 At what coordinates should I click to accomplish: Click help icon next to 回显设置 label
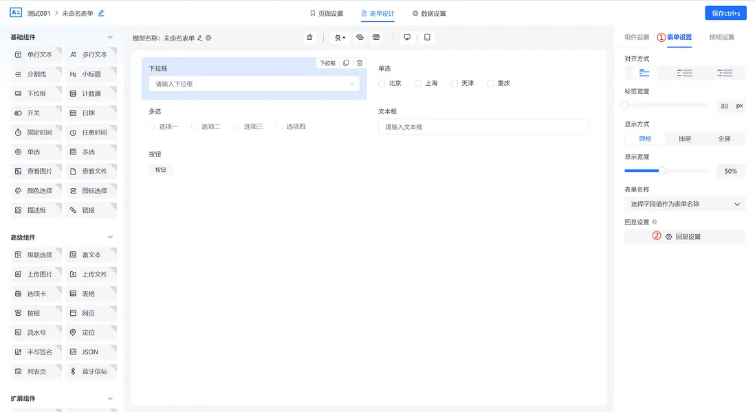coord(655,222)
